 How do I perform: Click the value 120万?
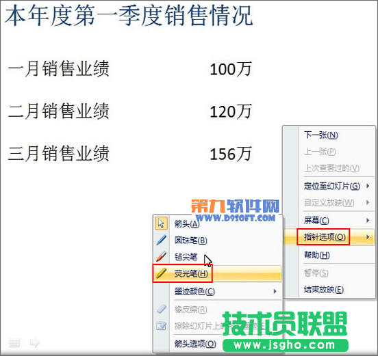(231, 111)
